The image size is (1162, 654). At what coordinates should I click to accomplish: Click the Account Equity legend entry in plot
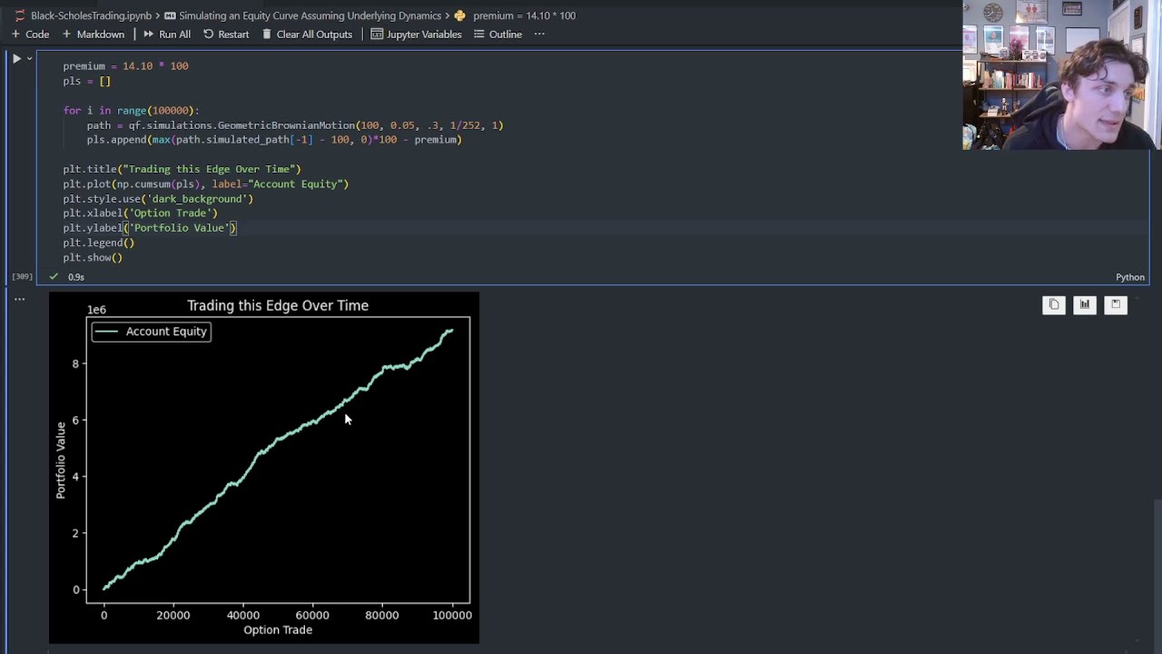(x=151, y=332)
